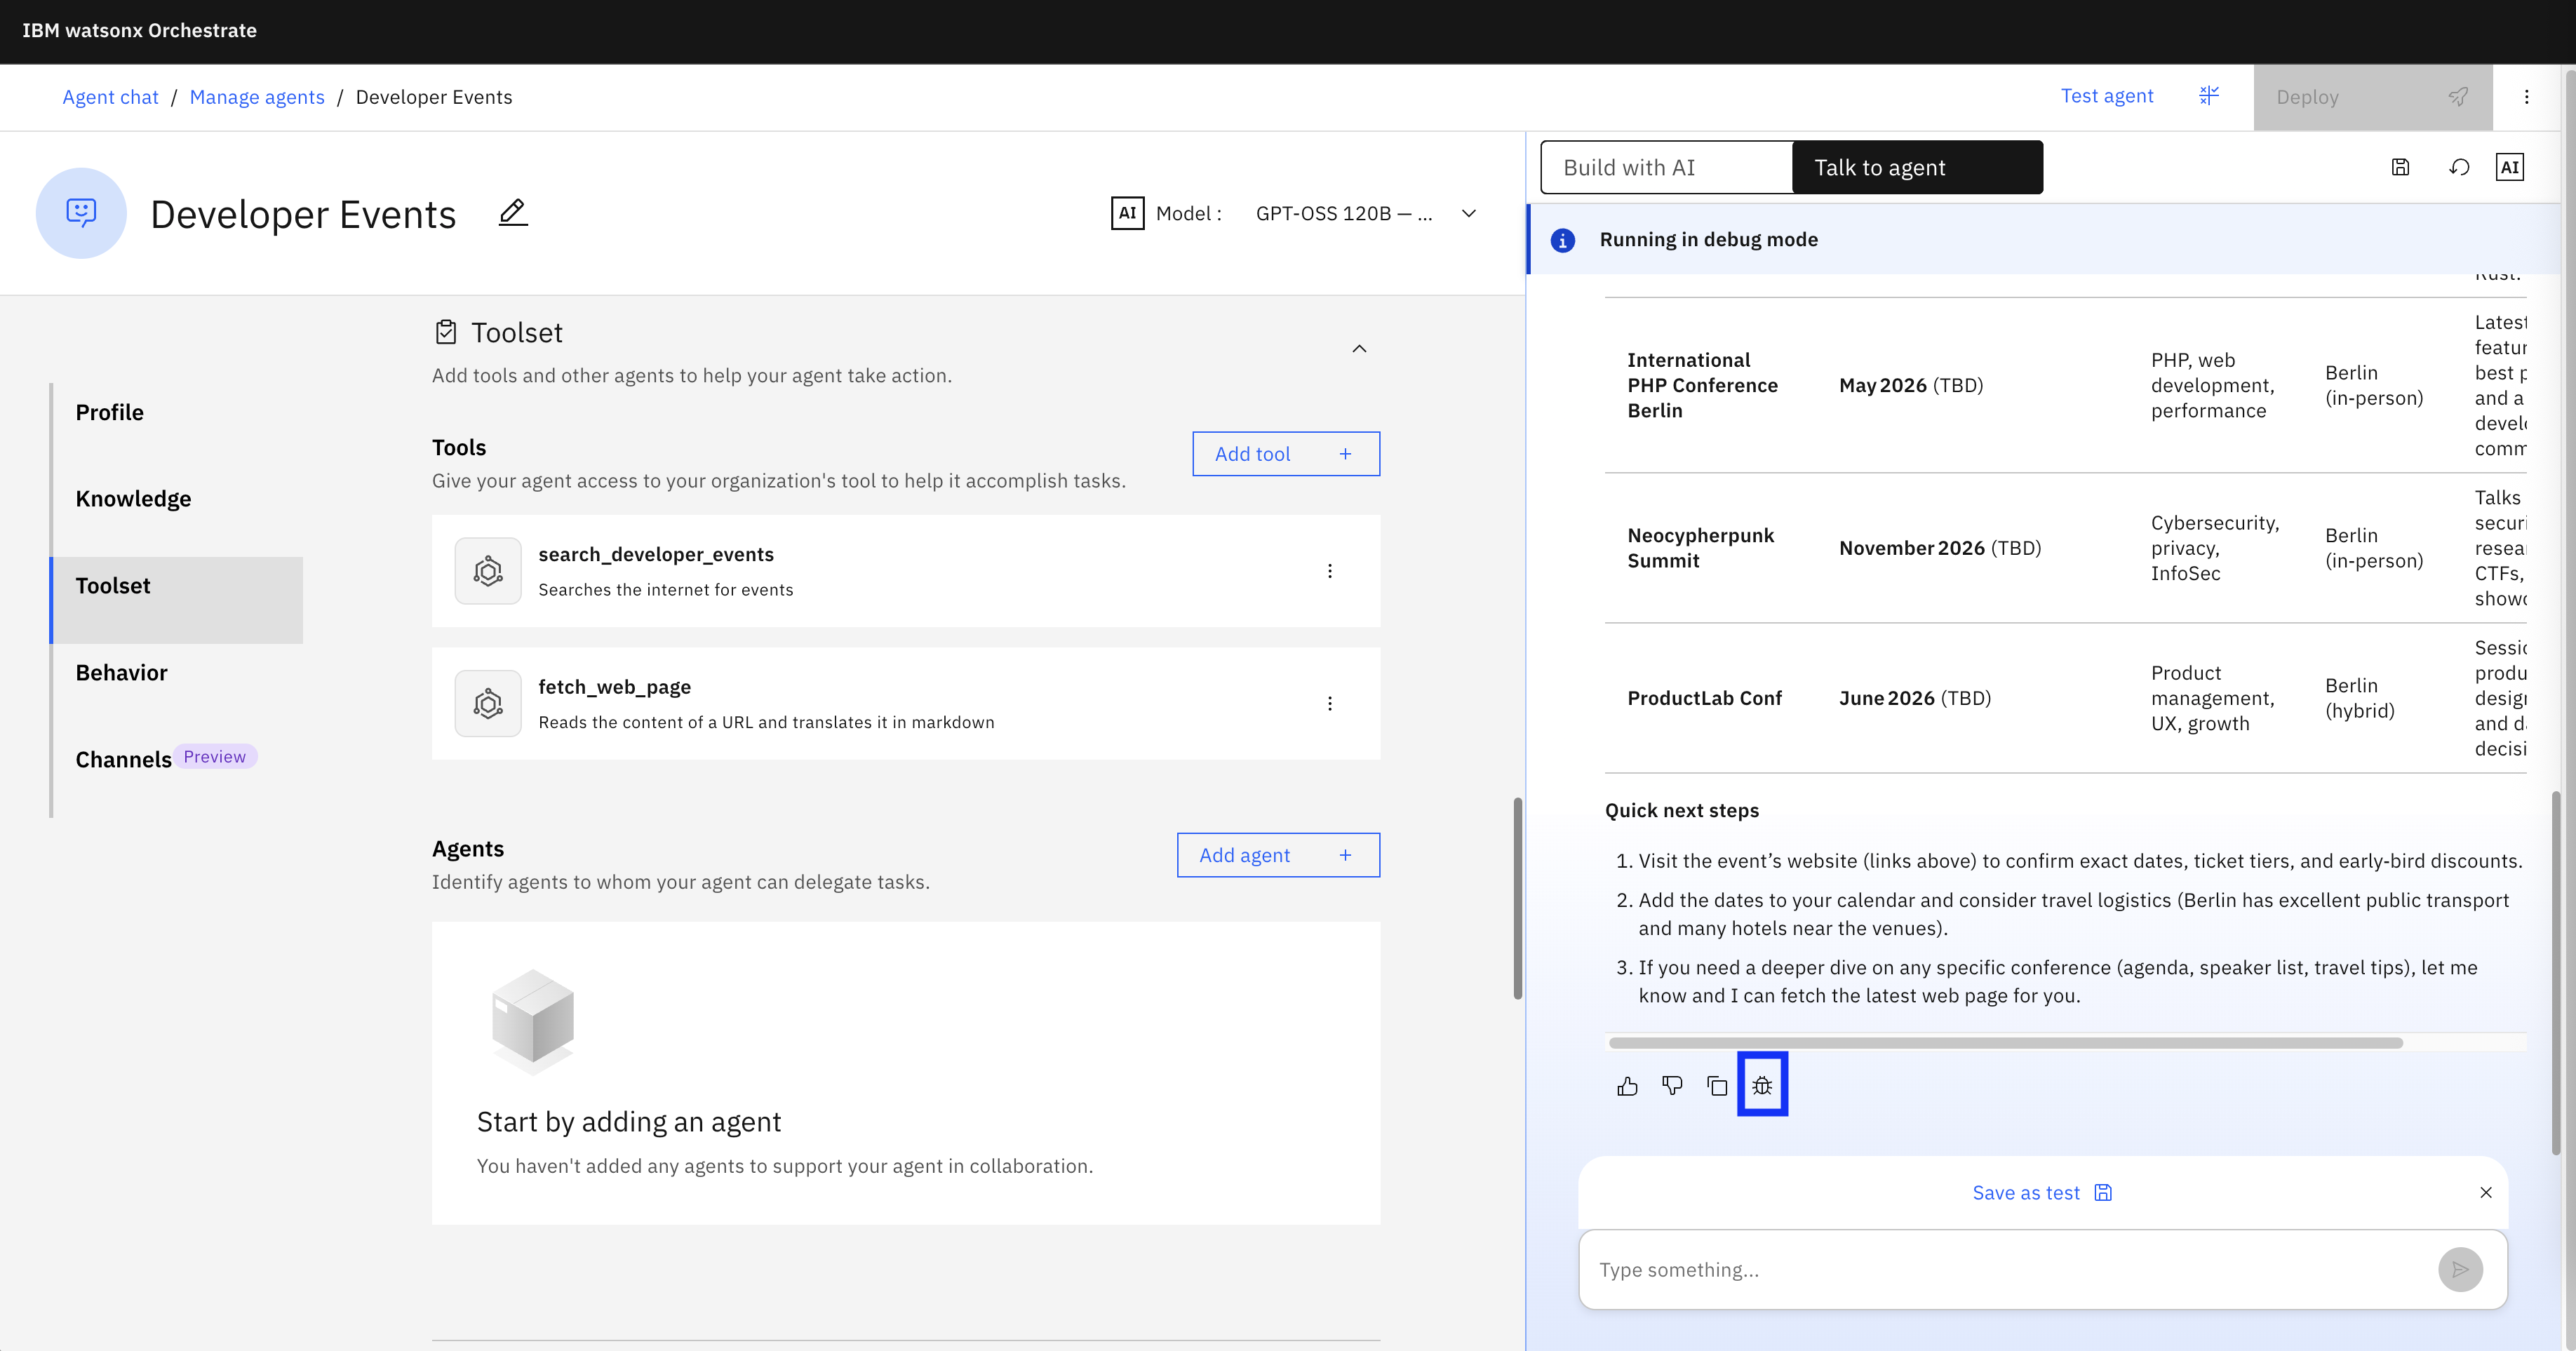Click the search_developer_events tool name
This screenshot has height=1351, width=2576.
[x=656, y=554]
